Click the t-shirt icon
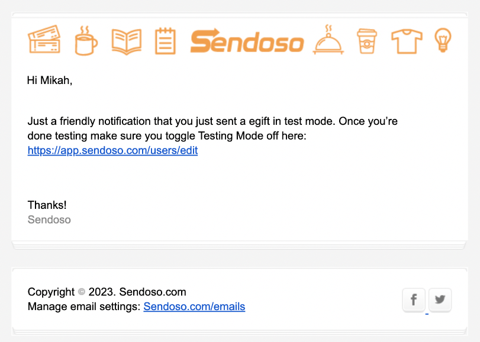Viewport: 480px width, 342px height. (407, 41)
